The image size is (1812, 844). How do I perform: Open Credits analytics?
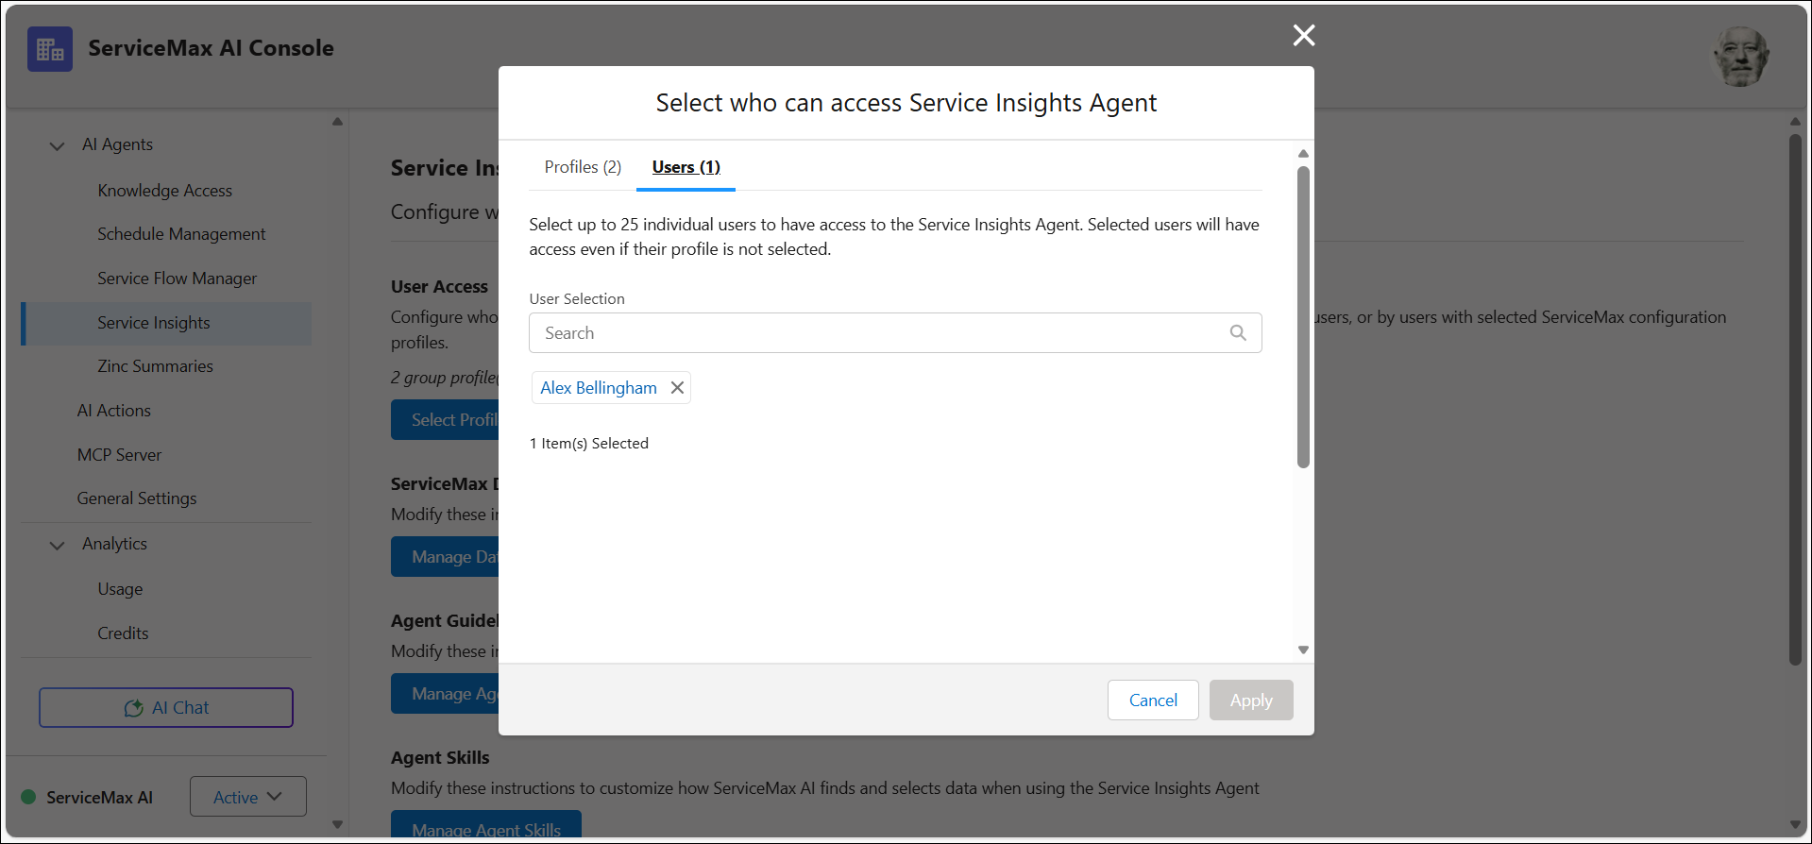[x=123, y=633]
